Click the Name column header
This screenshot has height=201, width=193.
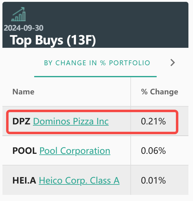[23, 92]
